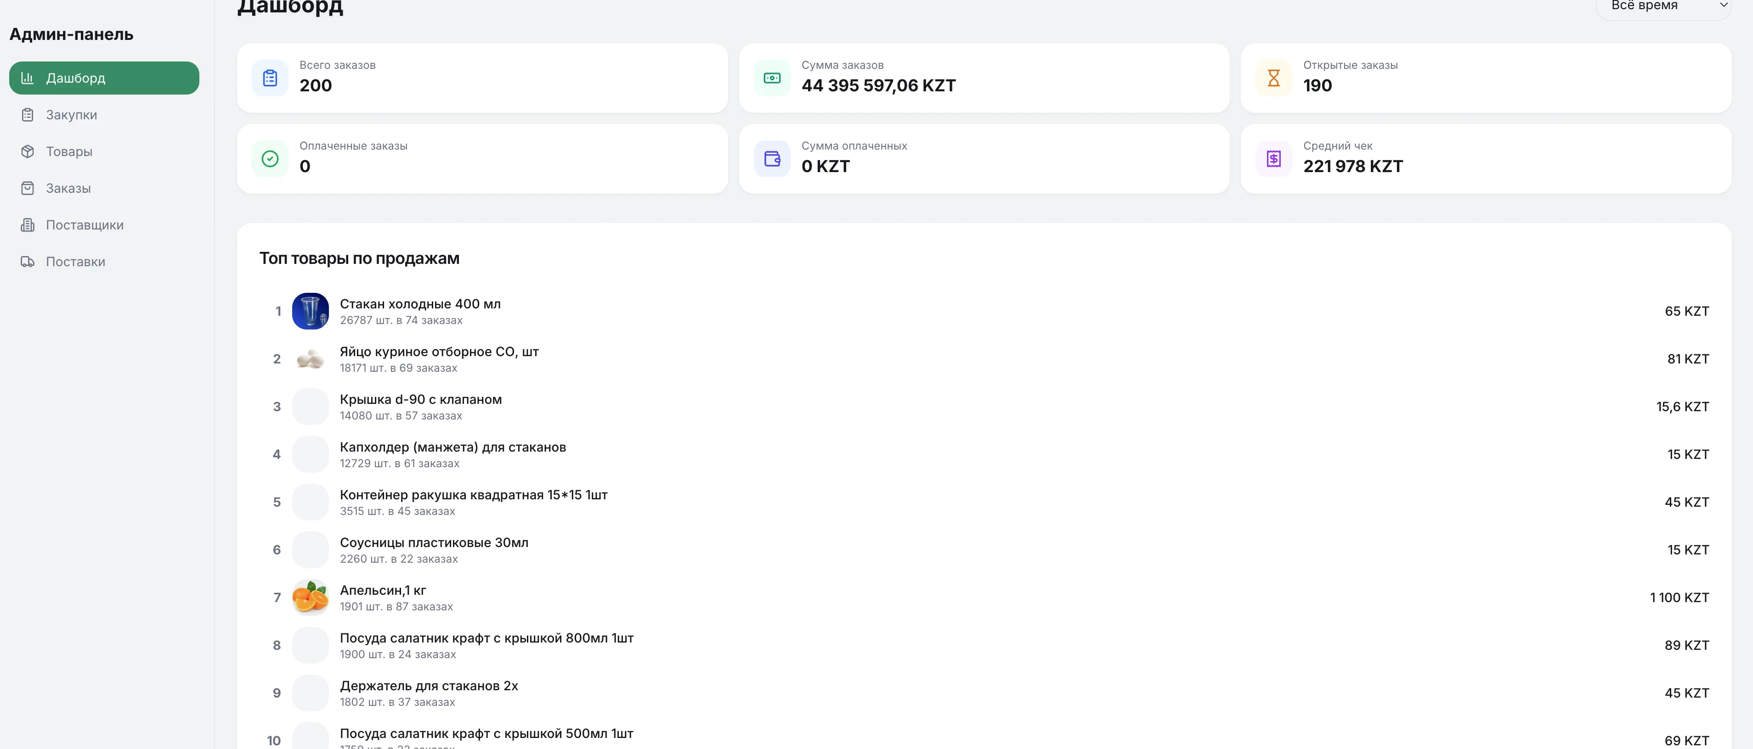Viewport: 1753px width, 749px height.
Task: Click the 221 978 KZT average check value
Action: (1353, 167)
